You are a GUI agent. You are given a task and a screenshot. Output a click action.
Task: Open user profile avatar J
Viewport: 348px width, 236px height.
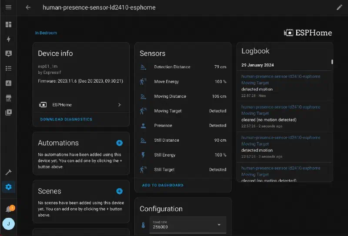[x=8, y=223]
